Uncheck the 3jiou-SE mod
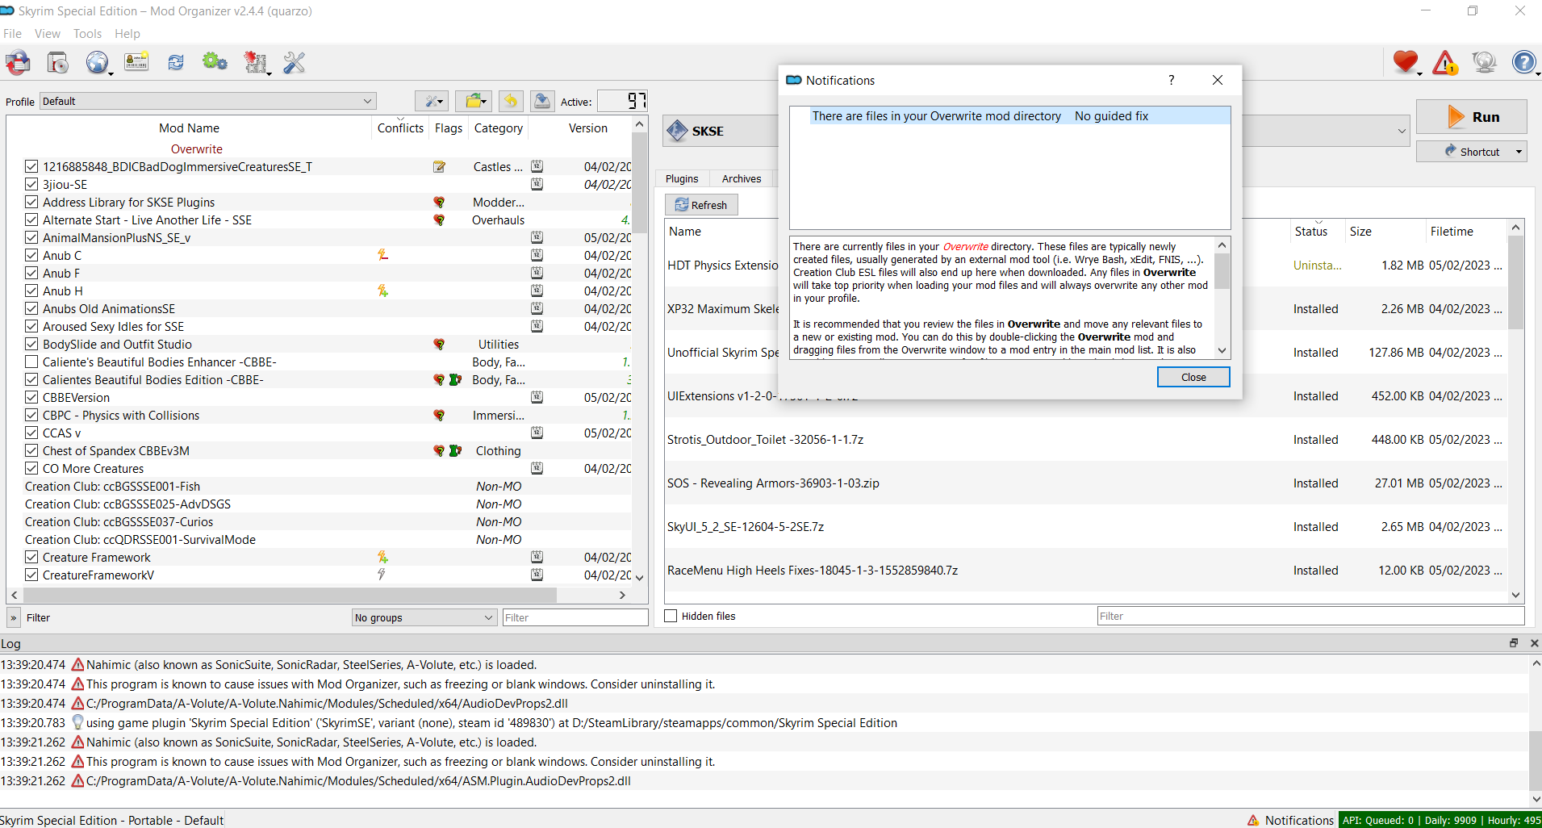The height and width of the screenshot is (828, 1542). pos(31,184)
